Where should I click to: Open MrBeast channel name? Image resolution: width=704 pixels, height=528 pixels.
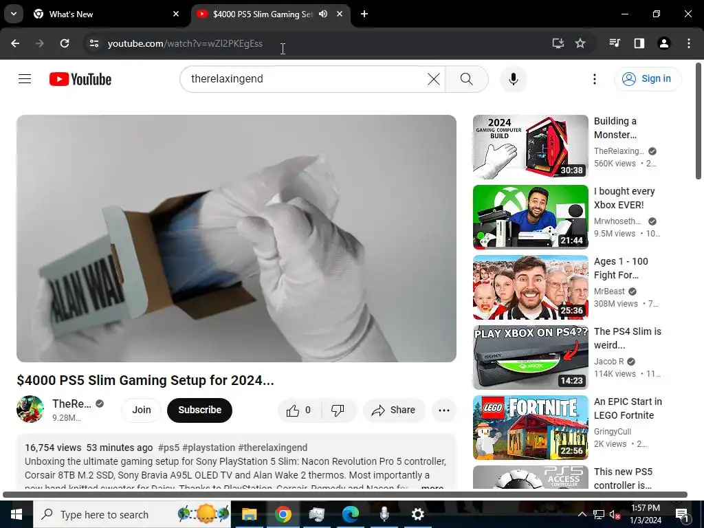[x=609, y=291]
